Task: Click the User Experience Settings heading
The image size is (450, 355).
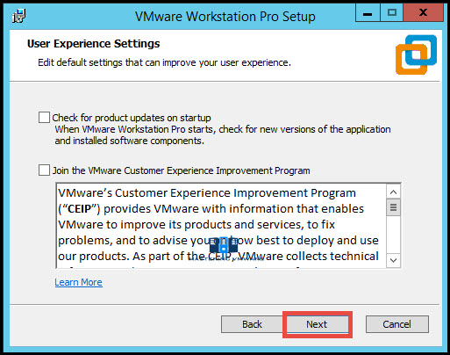Action: 93,44
